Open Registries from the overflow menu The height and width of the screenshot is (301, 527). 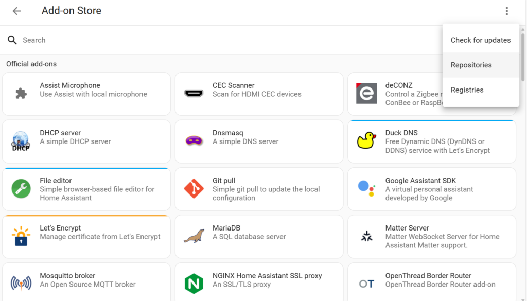click(x=481, y=90)
